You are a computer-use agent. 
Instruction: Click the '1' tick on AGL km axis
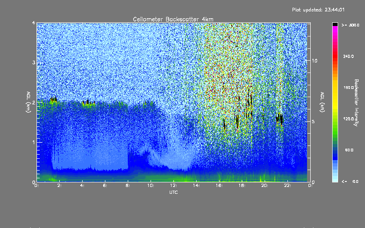(34, 142)
